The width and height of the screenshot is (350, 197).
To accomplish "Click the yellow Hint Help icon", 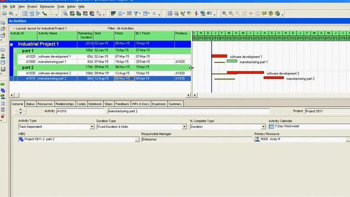I will (x=264, y=14).
